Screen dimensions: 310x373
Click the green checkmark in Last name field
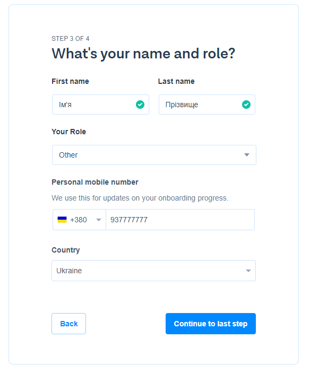pos(246,105)
